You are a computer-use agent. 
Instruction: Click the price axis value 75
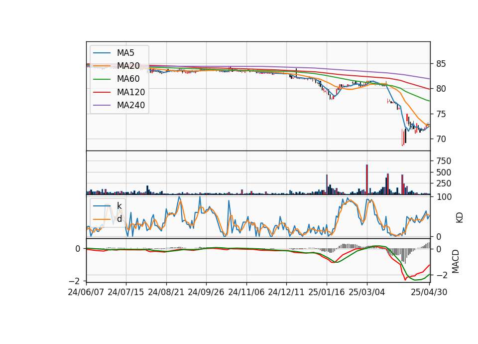coord(441,114)
